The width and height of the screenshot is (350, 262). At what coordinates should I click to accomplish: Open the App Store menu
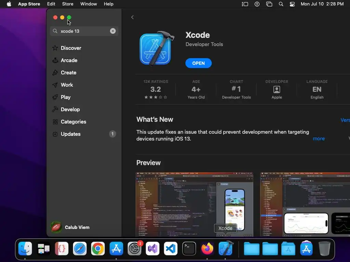(x=29, y=4)
